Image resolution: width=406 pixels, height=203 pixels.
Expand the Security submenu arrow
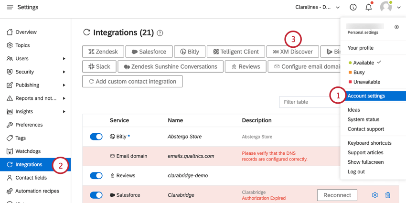click(64, 72)
